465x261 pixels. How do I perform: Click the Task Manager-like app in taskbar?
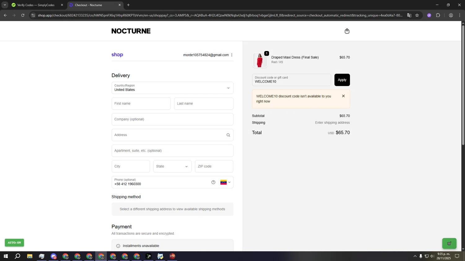pos(42,256)
